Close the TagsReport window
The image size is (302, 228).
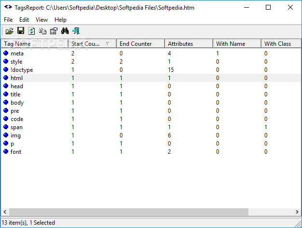(290, 8)
